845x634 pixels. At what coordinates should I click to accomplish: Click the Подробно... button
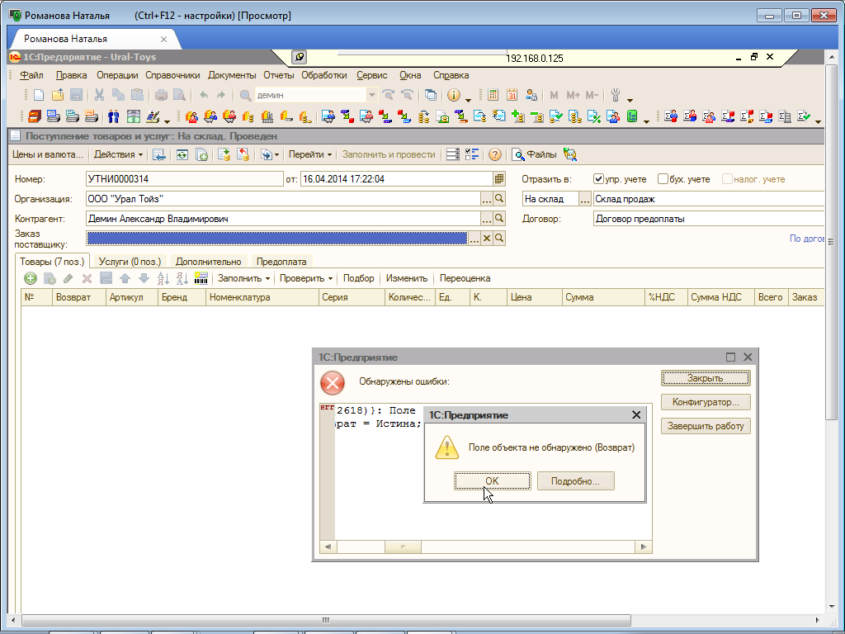575,481
